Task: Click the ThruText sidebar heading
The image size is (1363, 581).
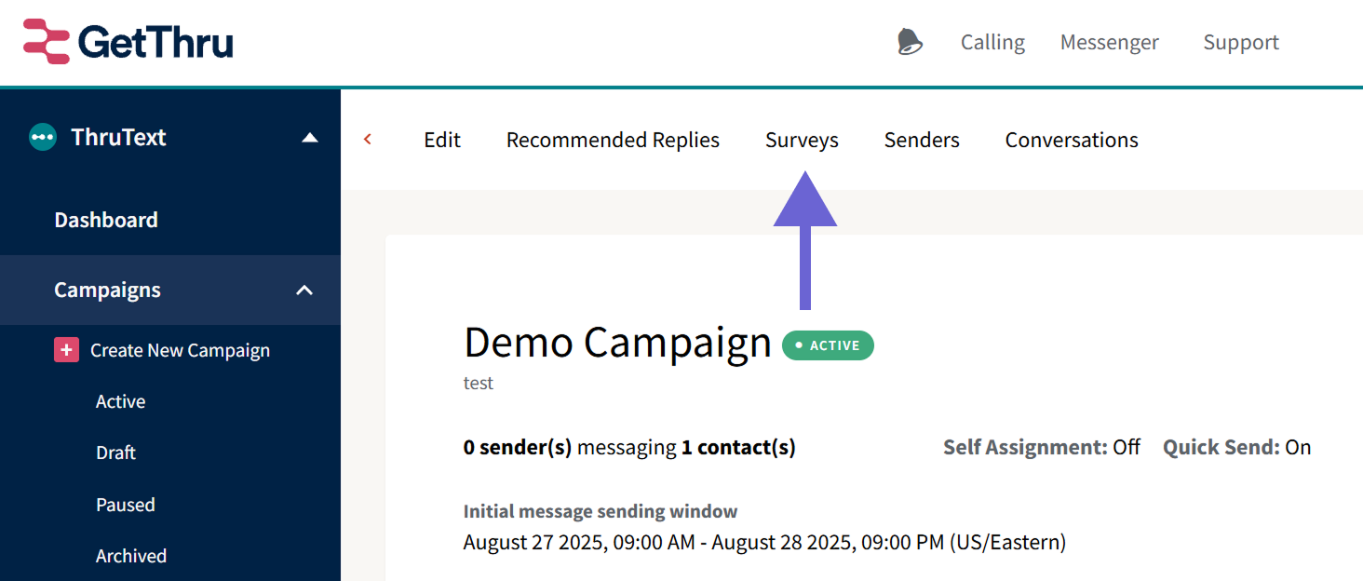Action: 118,137
